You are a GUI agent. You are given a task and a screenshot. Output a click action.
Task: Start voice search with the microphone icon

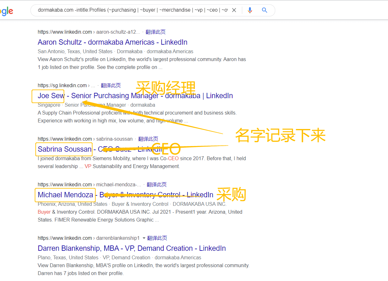(250, 10)
